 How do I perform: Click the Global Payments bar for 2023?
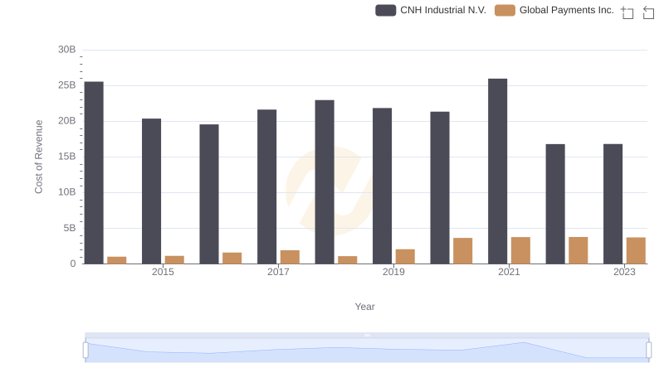[636, 251]
